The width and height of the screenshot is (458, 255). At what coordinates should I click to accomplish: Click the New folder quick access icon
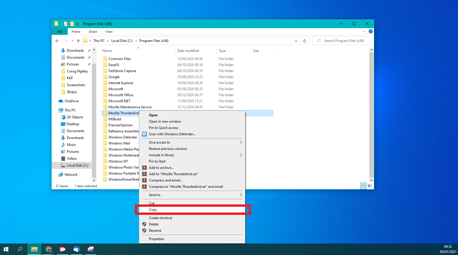coord(72,24)
